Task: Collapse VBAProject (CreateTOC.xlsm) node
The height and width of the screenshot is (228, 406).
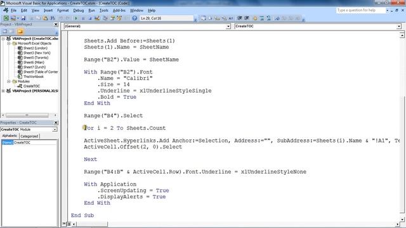Action: pyautogui.click(x=3, y=39)
